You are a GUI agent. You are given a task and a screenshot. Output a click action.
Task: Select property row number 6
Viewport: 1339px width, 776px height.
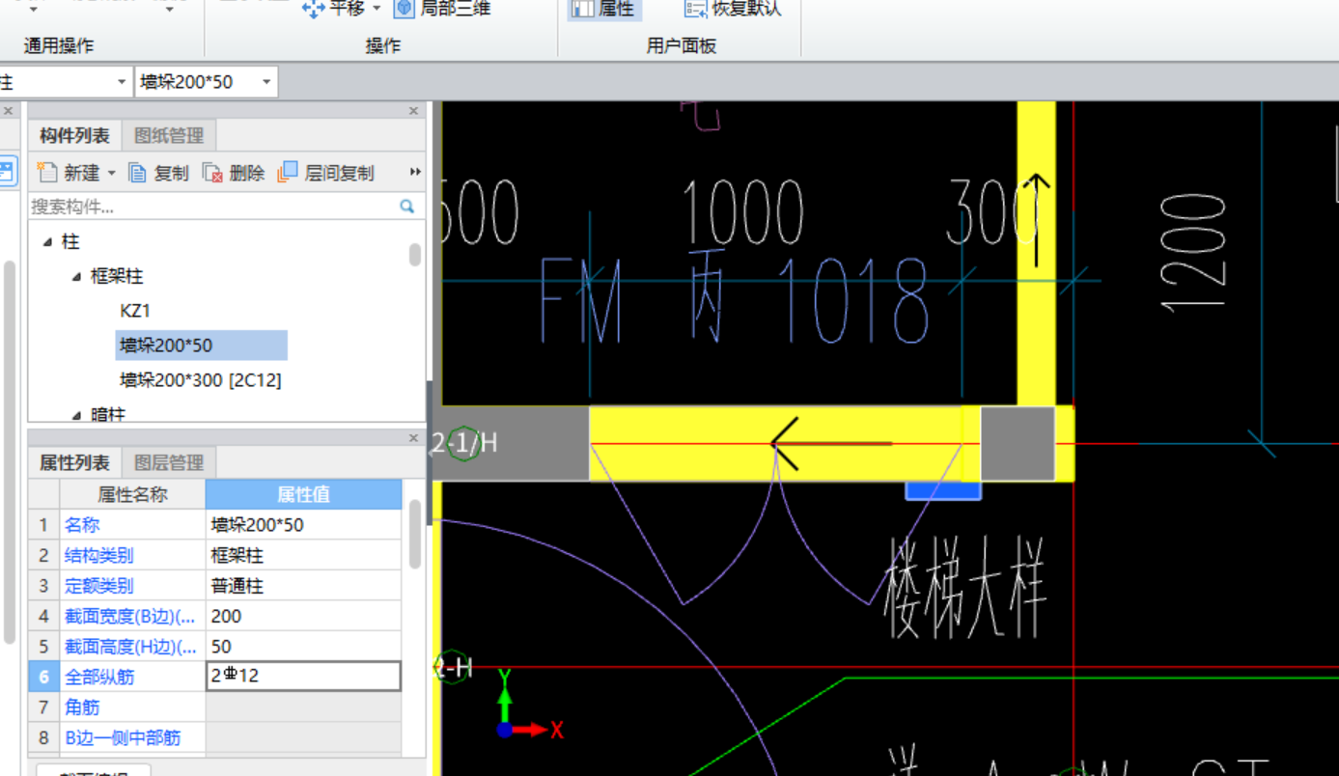[43, 677]
